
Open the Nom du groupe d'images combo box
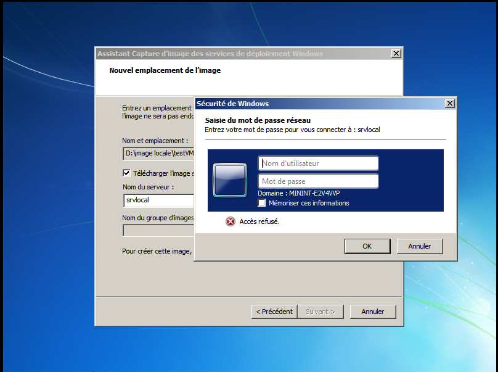coord(158,230)
